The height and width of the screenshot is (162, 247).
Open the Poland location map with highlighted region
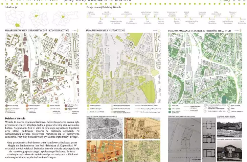click(15, 18)
